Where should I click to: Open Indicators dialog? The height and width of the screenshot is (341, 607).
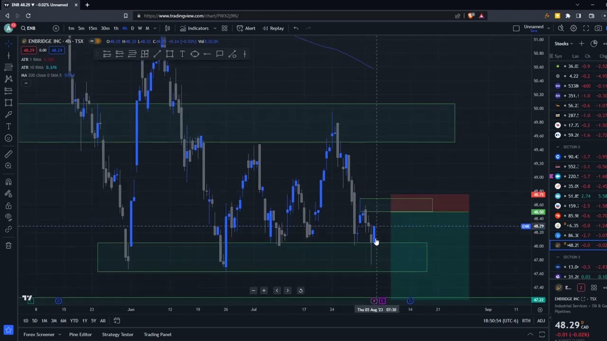pyautogui.click(x=194, y=28)
